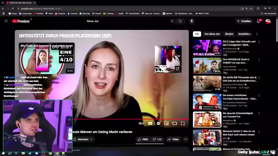278x156 pixels.
Task: Select the 'Ähnlich' filter chip
Action: point(229,34)
